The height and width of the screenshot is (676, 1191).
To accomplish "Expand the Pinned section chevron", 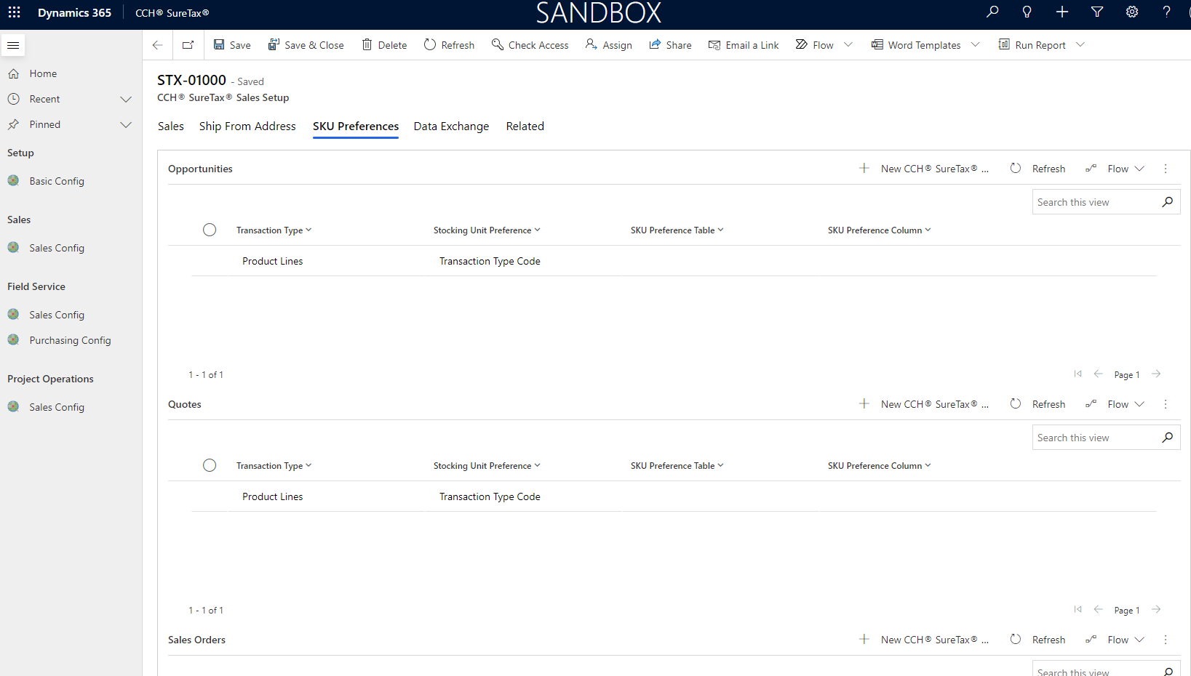I will 126,124.
